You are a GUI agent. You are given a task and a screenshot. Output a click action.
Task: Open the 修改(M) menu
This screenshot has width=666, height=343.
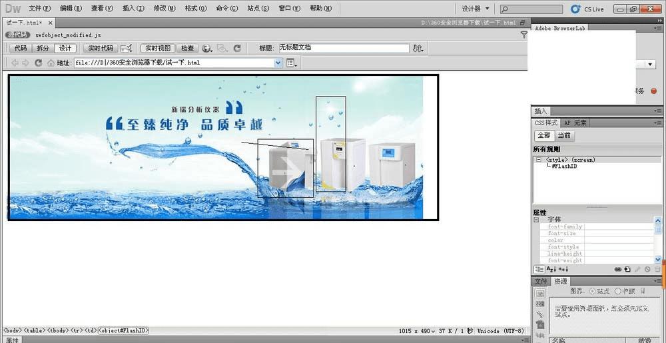click(165, 8)
